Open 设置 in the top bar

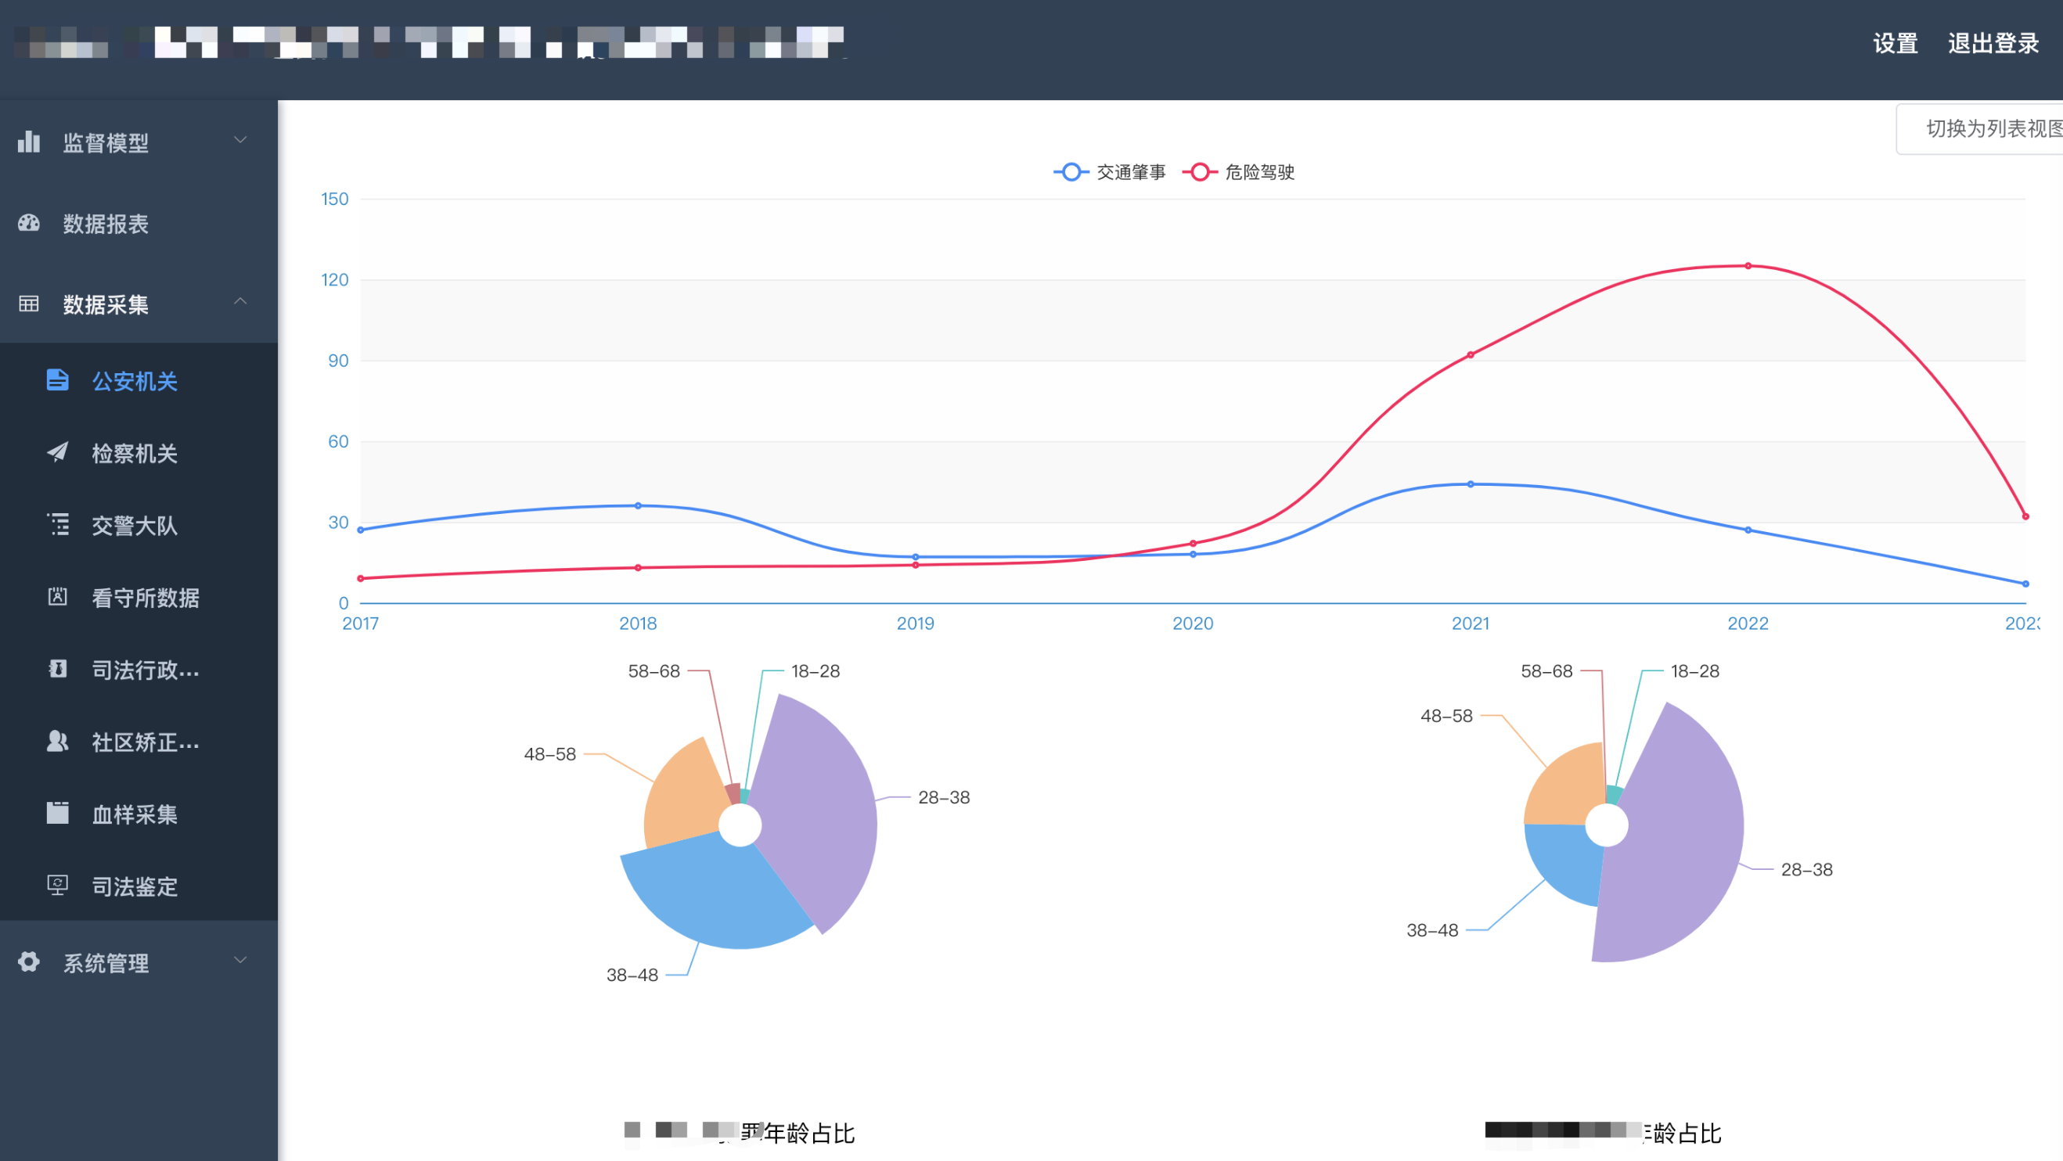click(x=1895, y=43)
